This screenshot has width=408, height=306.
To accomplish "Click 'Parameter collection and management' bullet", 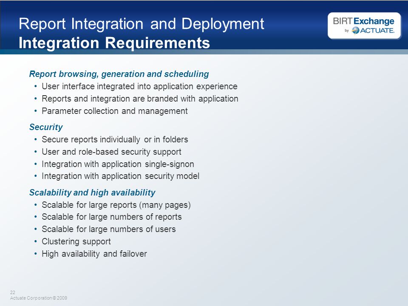I will click(x=115, y=111).
